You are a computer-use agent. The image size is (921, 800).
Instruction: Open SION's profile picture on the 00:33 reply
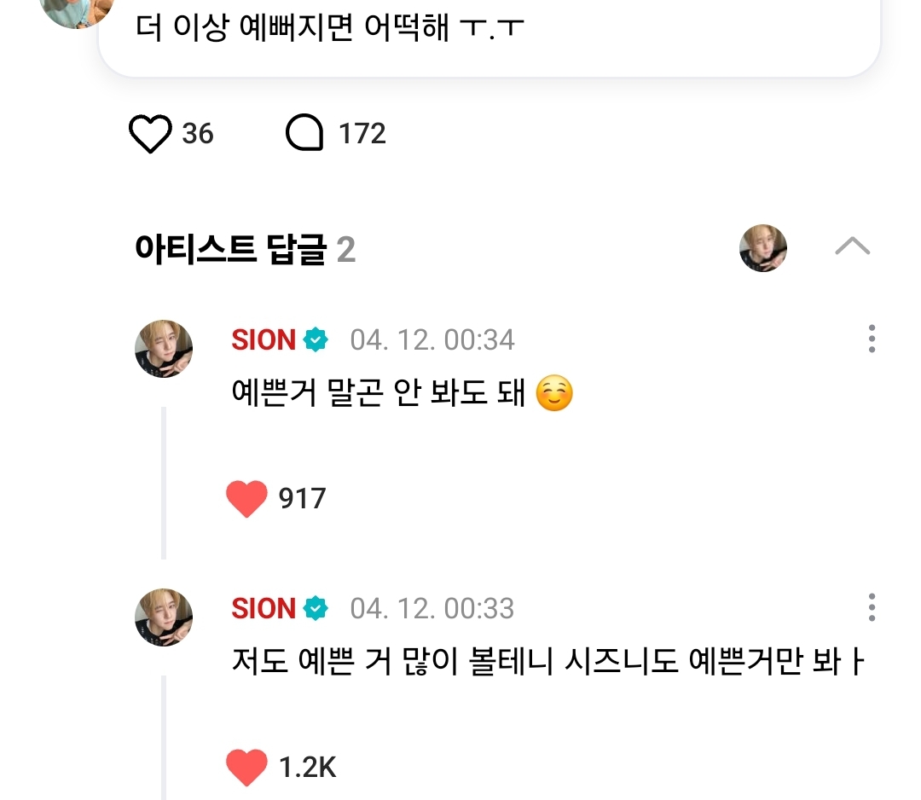coord(164,617)
